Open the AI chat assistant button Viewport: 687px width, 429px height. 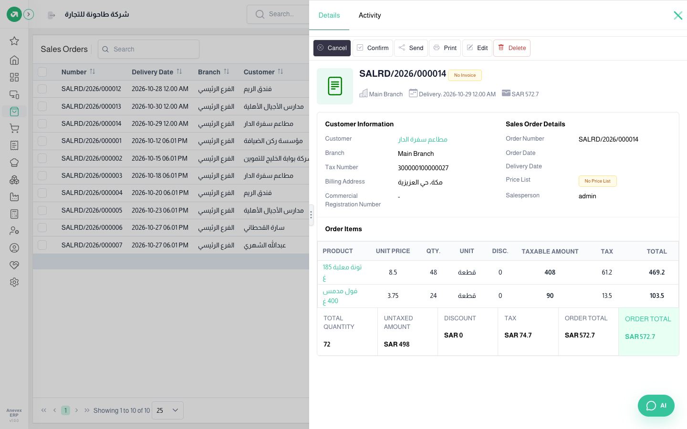click(656, 406)
